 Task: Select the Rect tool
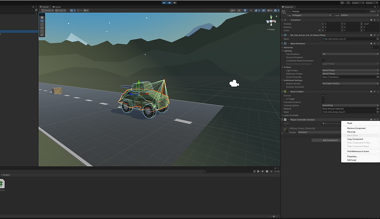pyautogui.click(x=42, y=31)
